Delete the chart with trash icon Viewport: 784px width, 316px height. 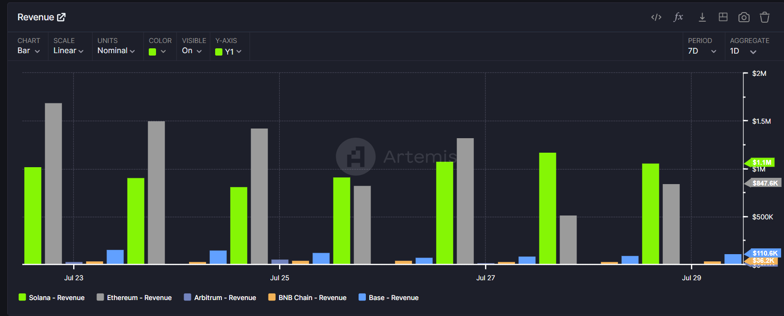click(765, 17)
